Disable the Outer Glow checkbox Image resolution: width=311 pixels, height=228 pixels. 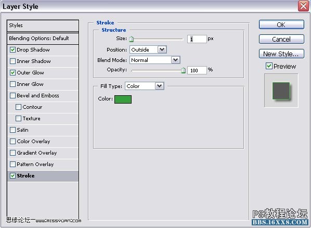12,73
